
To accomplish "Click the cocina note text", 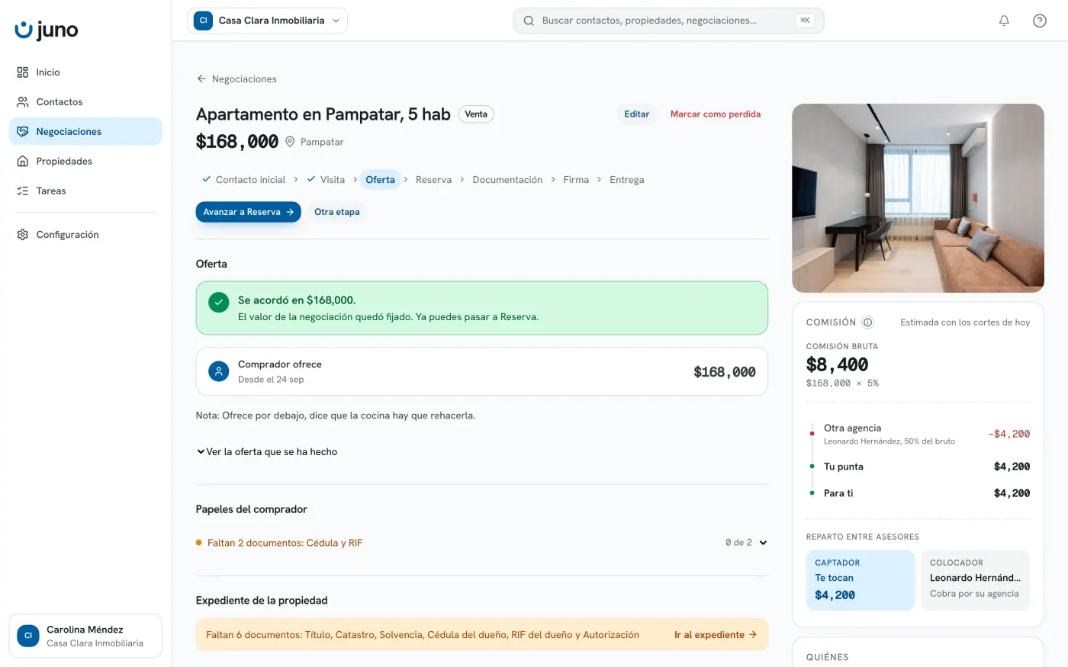I will click(336, 415).
